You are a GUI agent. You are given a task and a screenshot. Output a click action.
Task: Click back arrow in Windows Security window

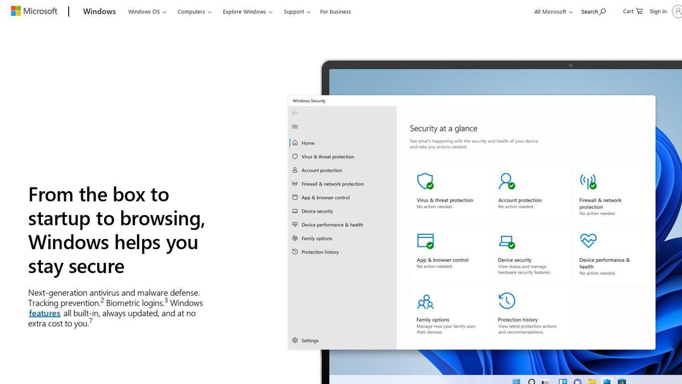(294, 113)
